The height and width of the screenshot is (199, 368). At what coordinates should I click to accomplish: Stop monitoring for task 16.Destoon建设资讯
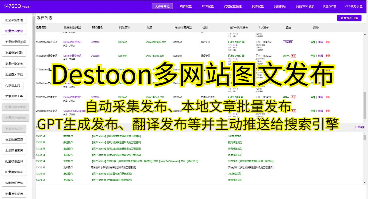[x=293, y=56]
